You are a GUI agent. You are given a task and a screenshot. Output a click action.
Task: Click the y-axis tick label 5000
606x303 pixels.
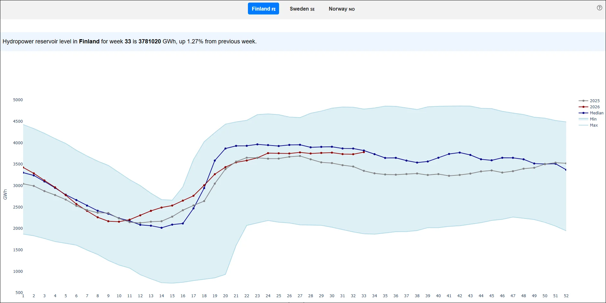tap(18, 100)
